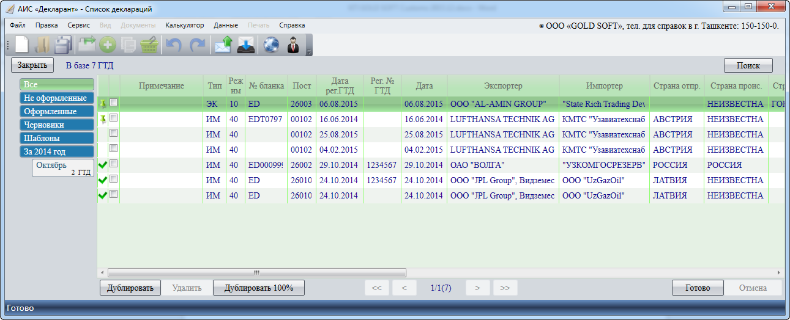Screen dimensions: 790x320
Task: Click the send mail envelope icon
Action: 222,45
